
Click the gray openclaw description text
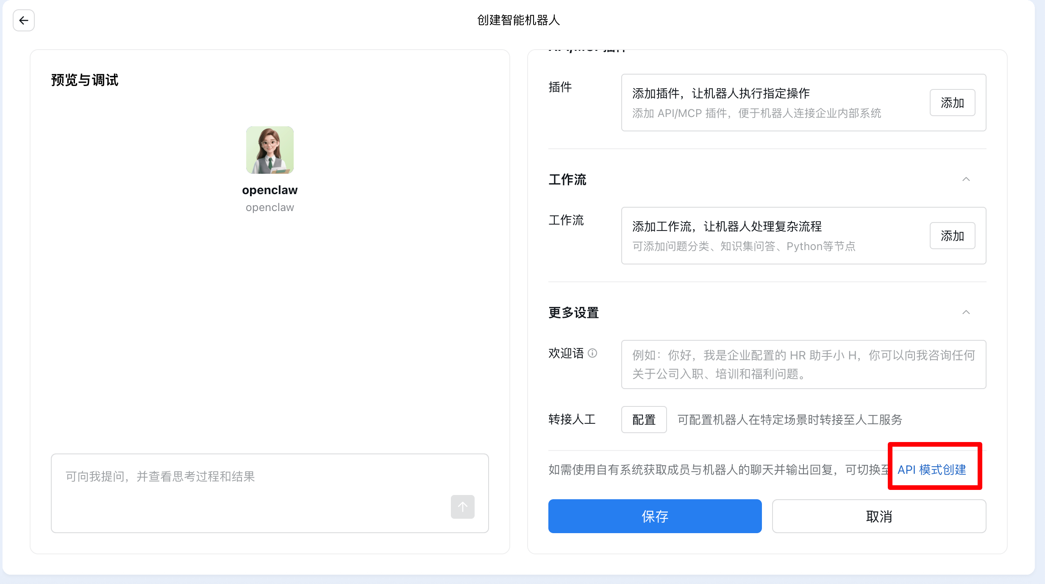270,208
